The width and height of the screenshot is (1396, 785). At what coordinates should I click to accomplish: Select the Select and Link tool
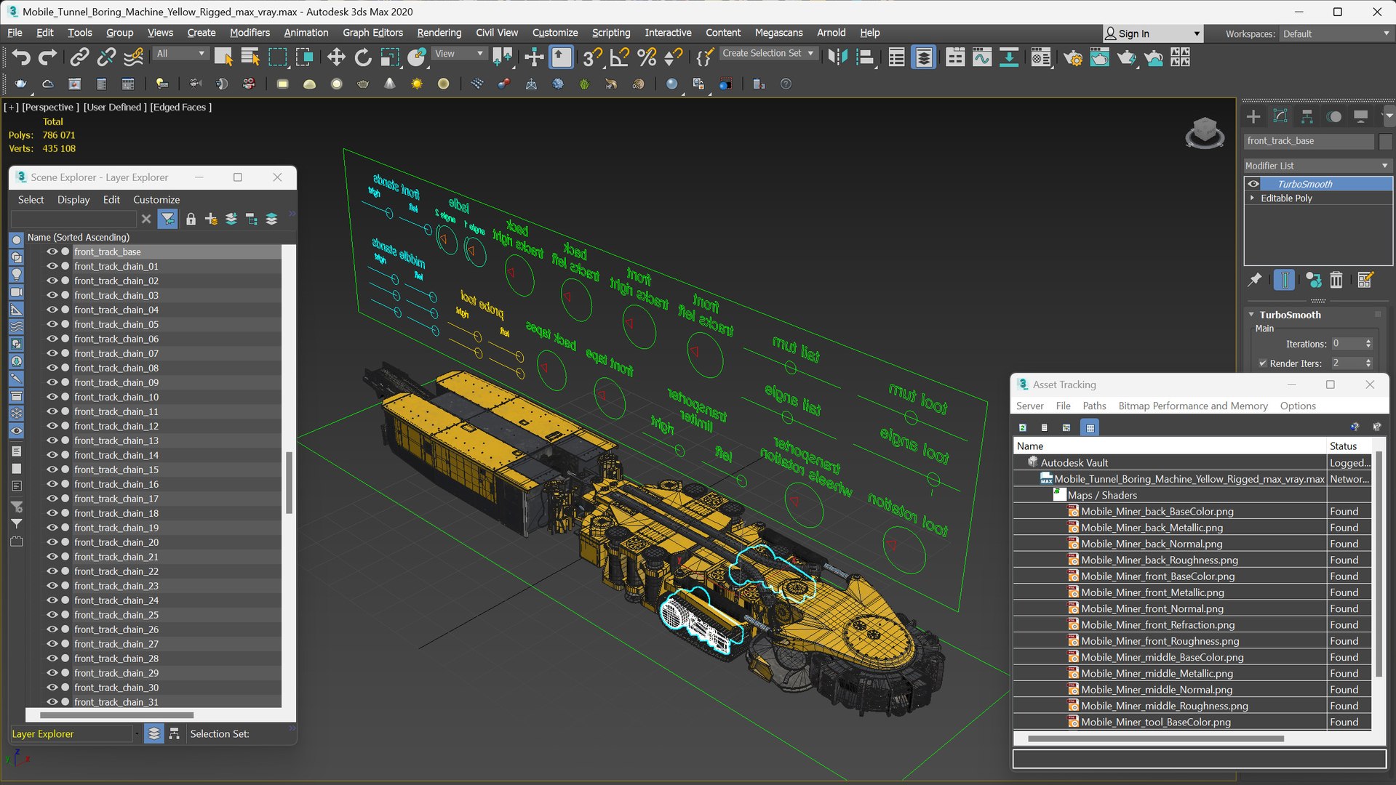coord(79,57)
